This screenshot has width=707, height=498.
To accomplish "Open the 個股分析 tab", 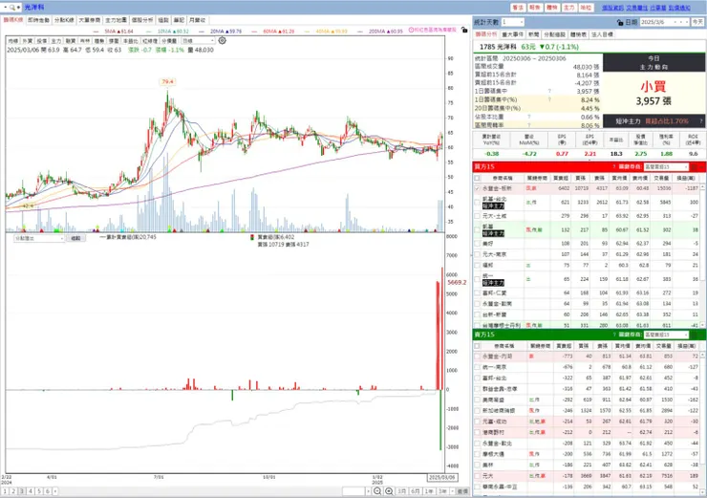I will (142, 20).
